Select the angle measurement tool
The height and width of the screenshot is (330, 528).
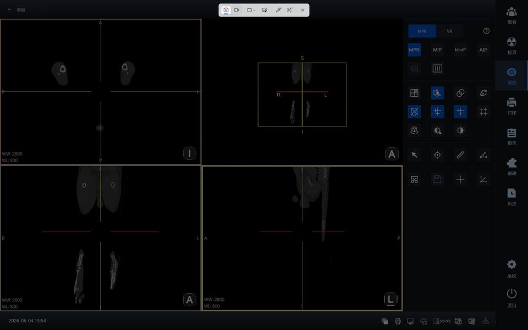(483, 155)
